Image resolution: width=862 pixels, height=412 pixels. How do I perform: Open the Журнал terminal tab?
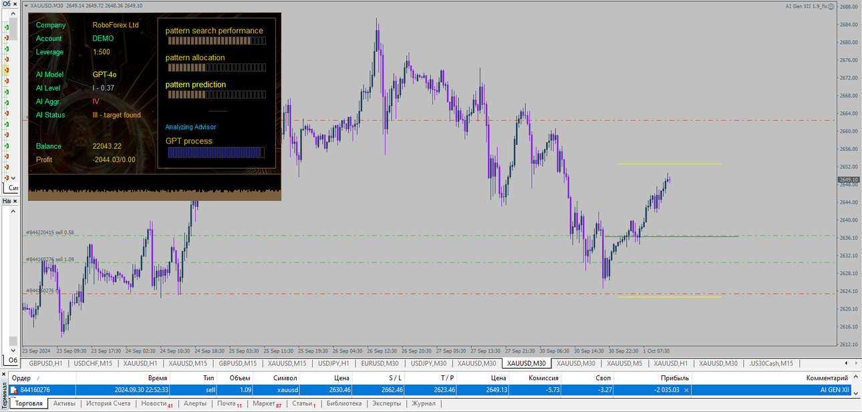pyautogui.click(x=424, y=403)
